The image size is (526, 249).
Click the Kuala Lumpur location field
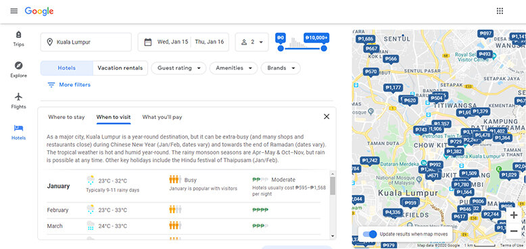pos(86,42)
